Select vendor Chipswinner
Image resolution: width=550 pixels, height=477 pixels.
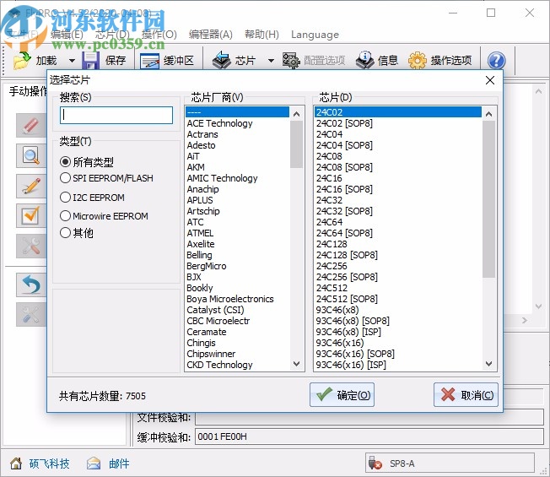pyautogui.click(x=238, y=354)
